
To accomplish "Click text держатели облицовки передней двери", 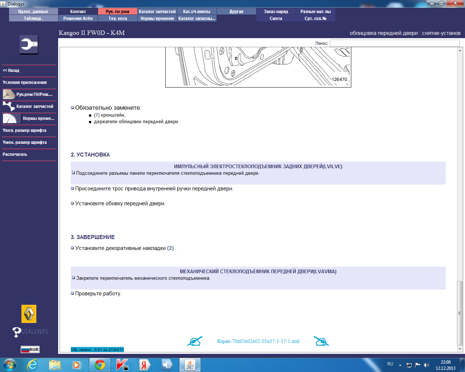I will click(x=137, y=122).
